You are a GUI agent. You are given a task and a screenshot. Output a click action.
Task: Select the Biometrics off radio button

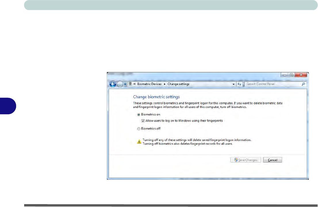coord(139,129)
